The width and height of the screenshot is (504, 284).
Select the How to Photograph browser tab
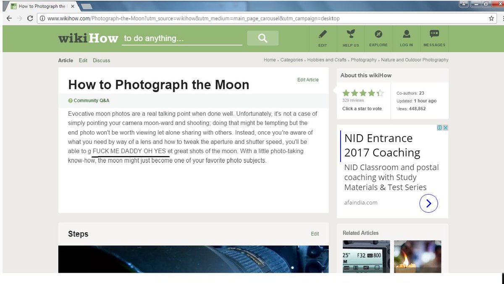point(42,6)
